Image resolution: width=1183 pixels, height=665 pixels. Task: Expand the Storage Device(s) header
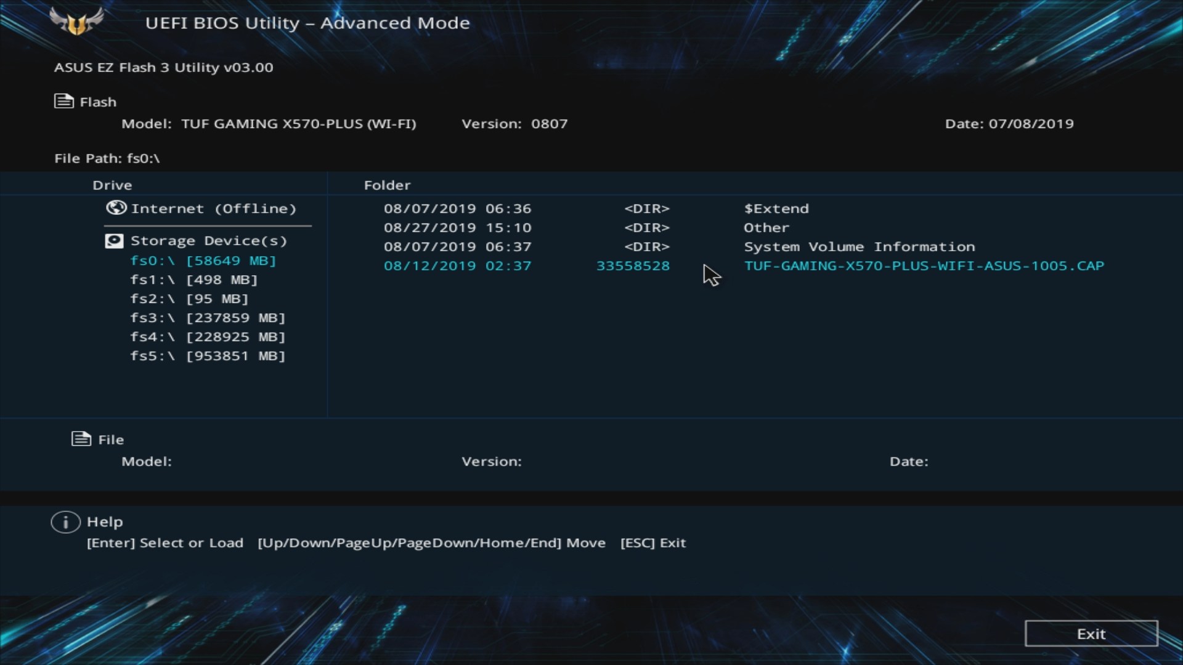point(209,241)
